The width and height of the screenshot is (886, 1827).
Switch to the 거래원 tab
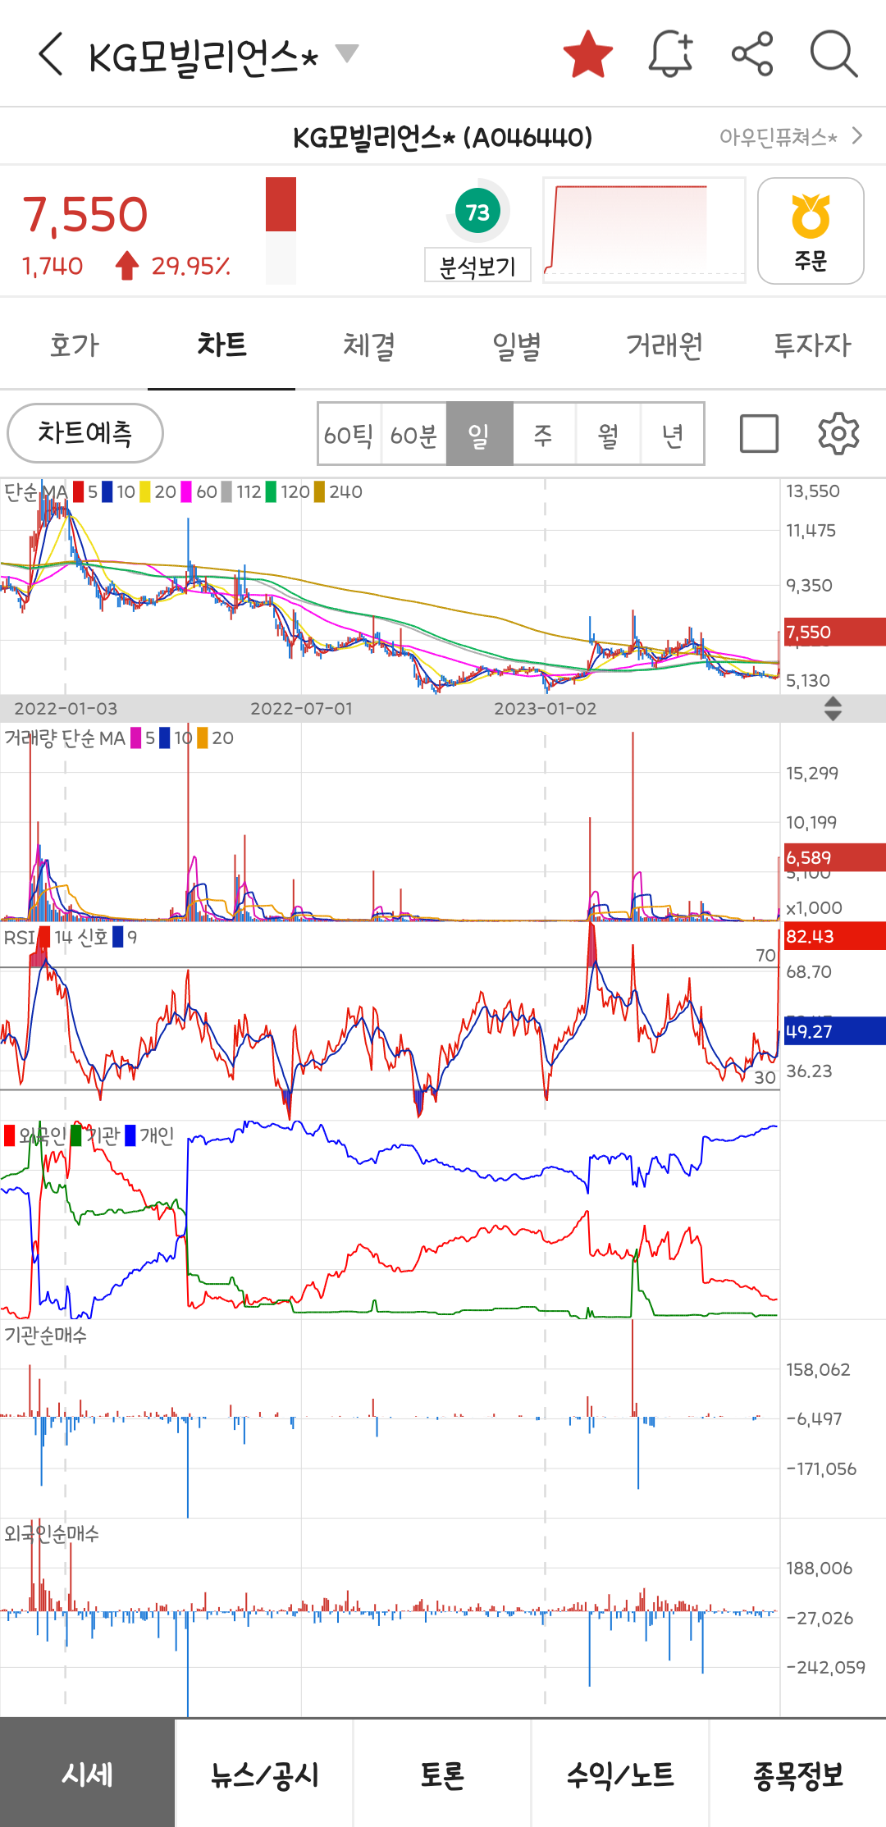tap(664, 345)
